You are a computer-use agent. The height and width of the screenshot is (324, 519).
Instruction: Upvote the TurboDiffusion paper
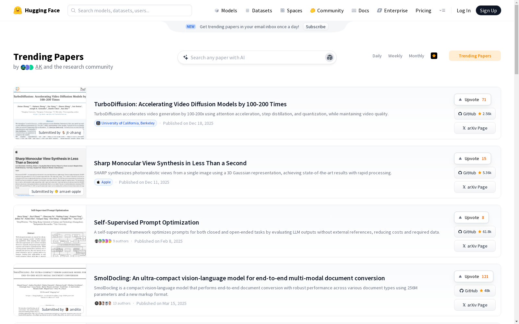tap(473, 99)
